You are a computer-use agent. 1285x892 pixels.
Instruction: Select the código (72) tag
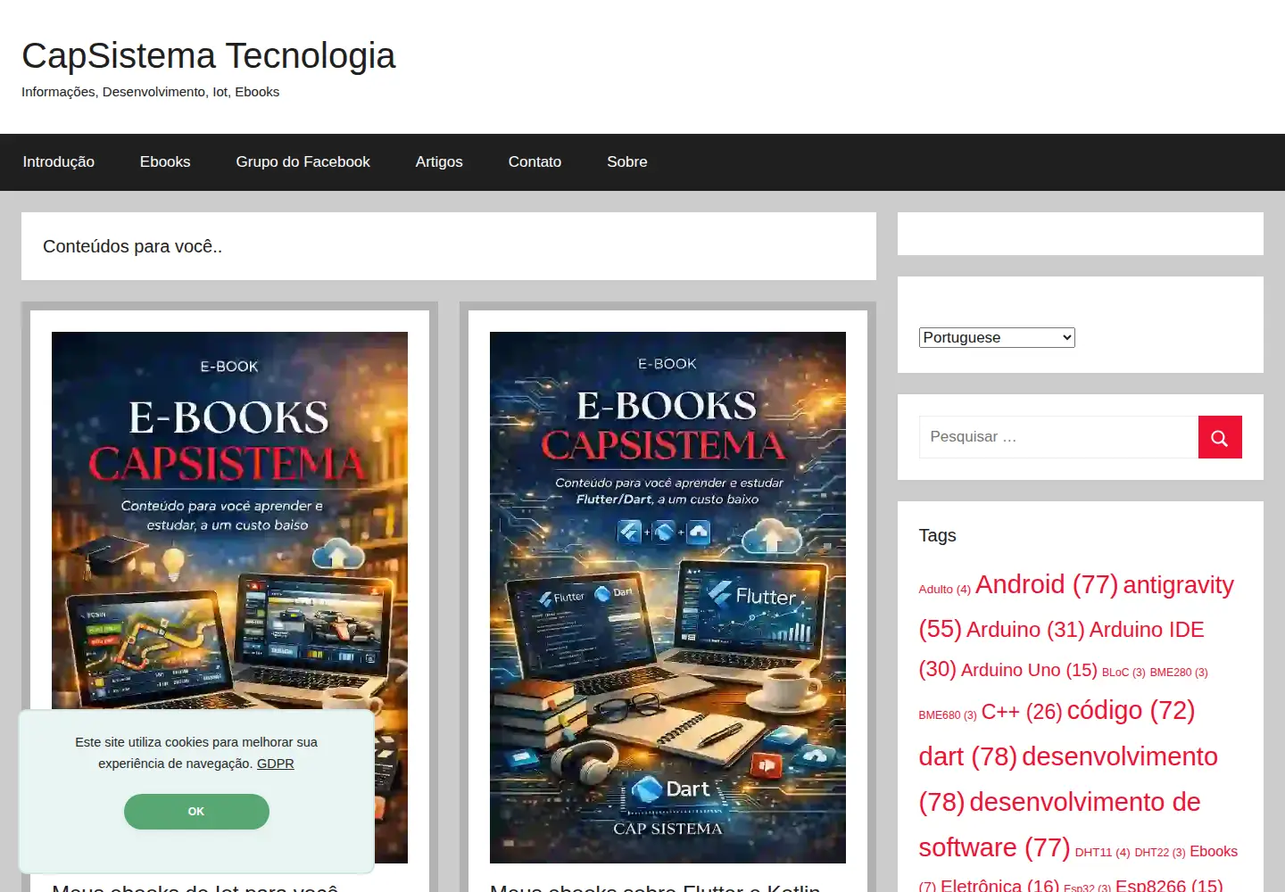(1131, 710)
